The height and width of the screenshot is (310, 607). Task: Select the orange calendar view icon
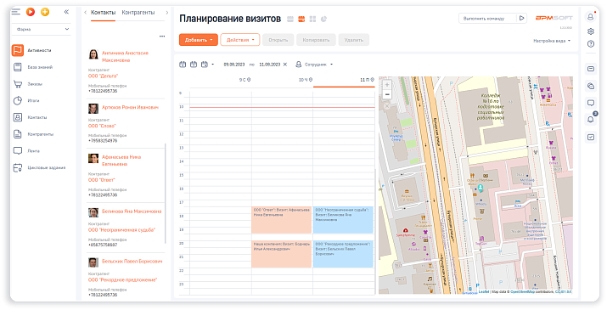(x=301, y=19)
